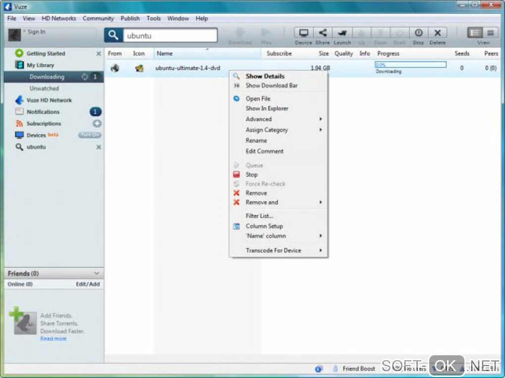The height and width of the screenshot is (378, 505).
Task: Click the Getting Started green plus icon
Action: click(19, 53)
